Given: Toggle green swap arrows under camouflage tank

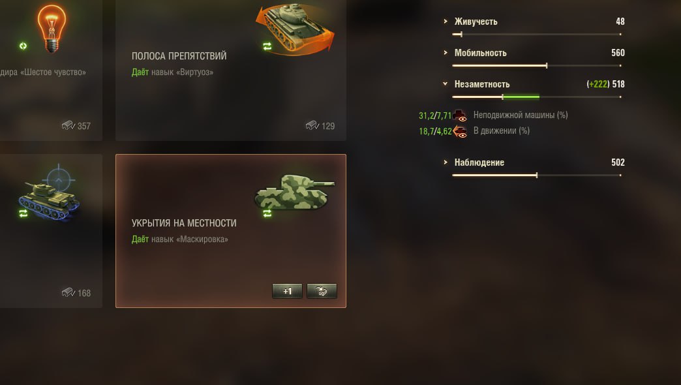Looking at the screenshot, I should pos(267,213).
